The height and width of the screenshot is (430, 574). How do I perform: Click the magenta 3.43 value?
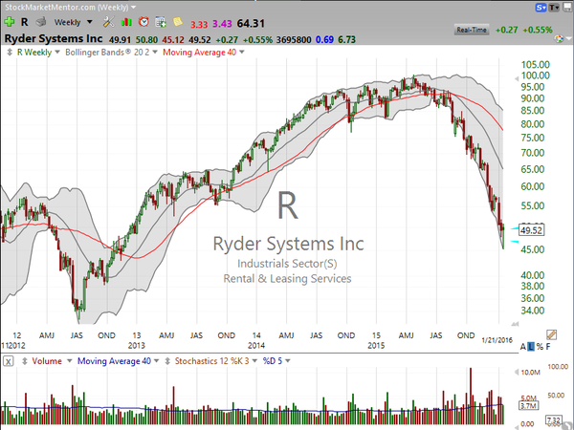click(x=222, y=24)
